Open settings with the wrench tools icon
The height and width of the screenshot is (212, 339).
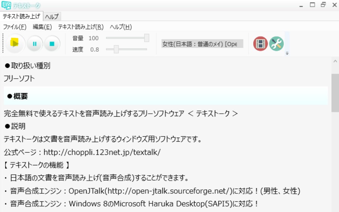coord(276,44)
